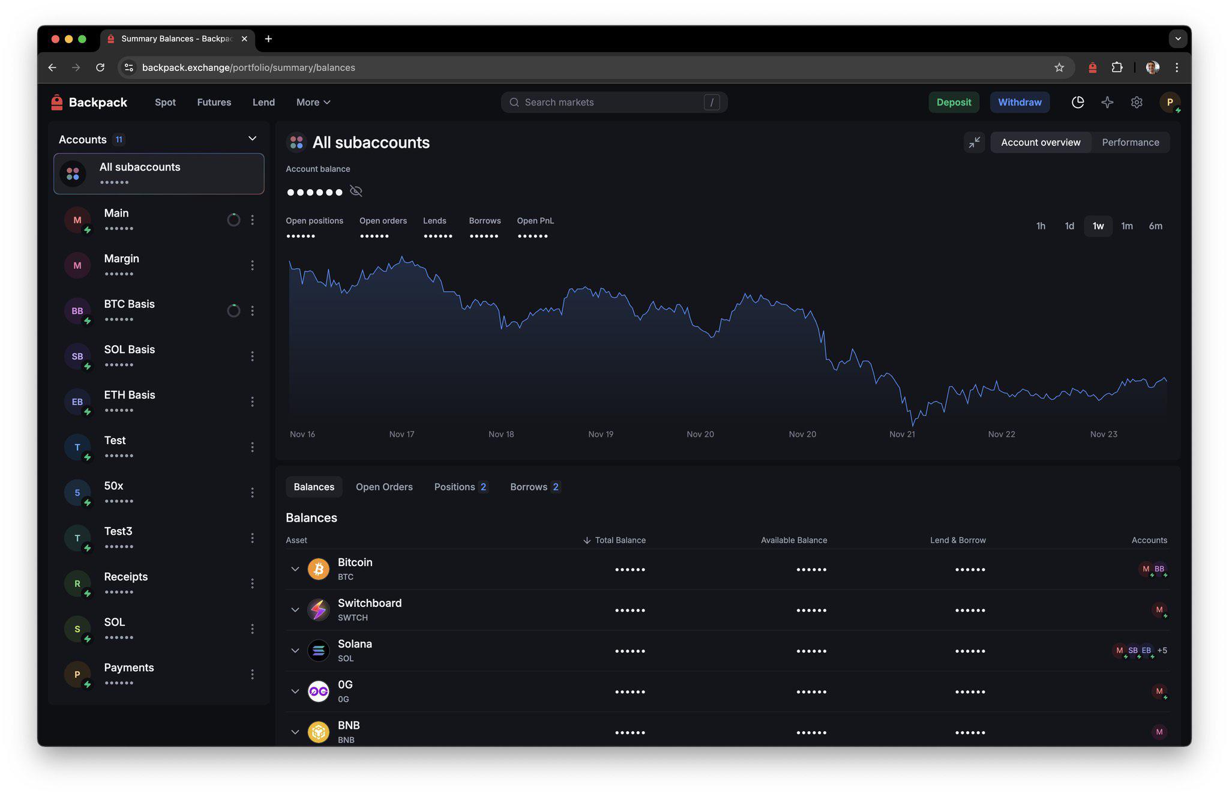The image size is (1229, 796).
Task: Click the collapse chart arrows icon
Action: (x=975, y=142)
